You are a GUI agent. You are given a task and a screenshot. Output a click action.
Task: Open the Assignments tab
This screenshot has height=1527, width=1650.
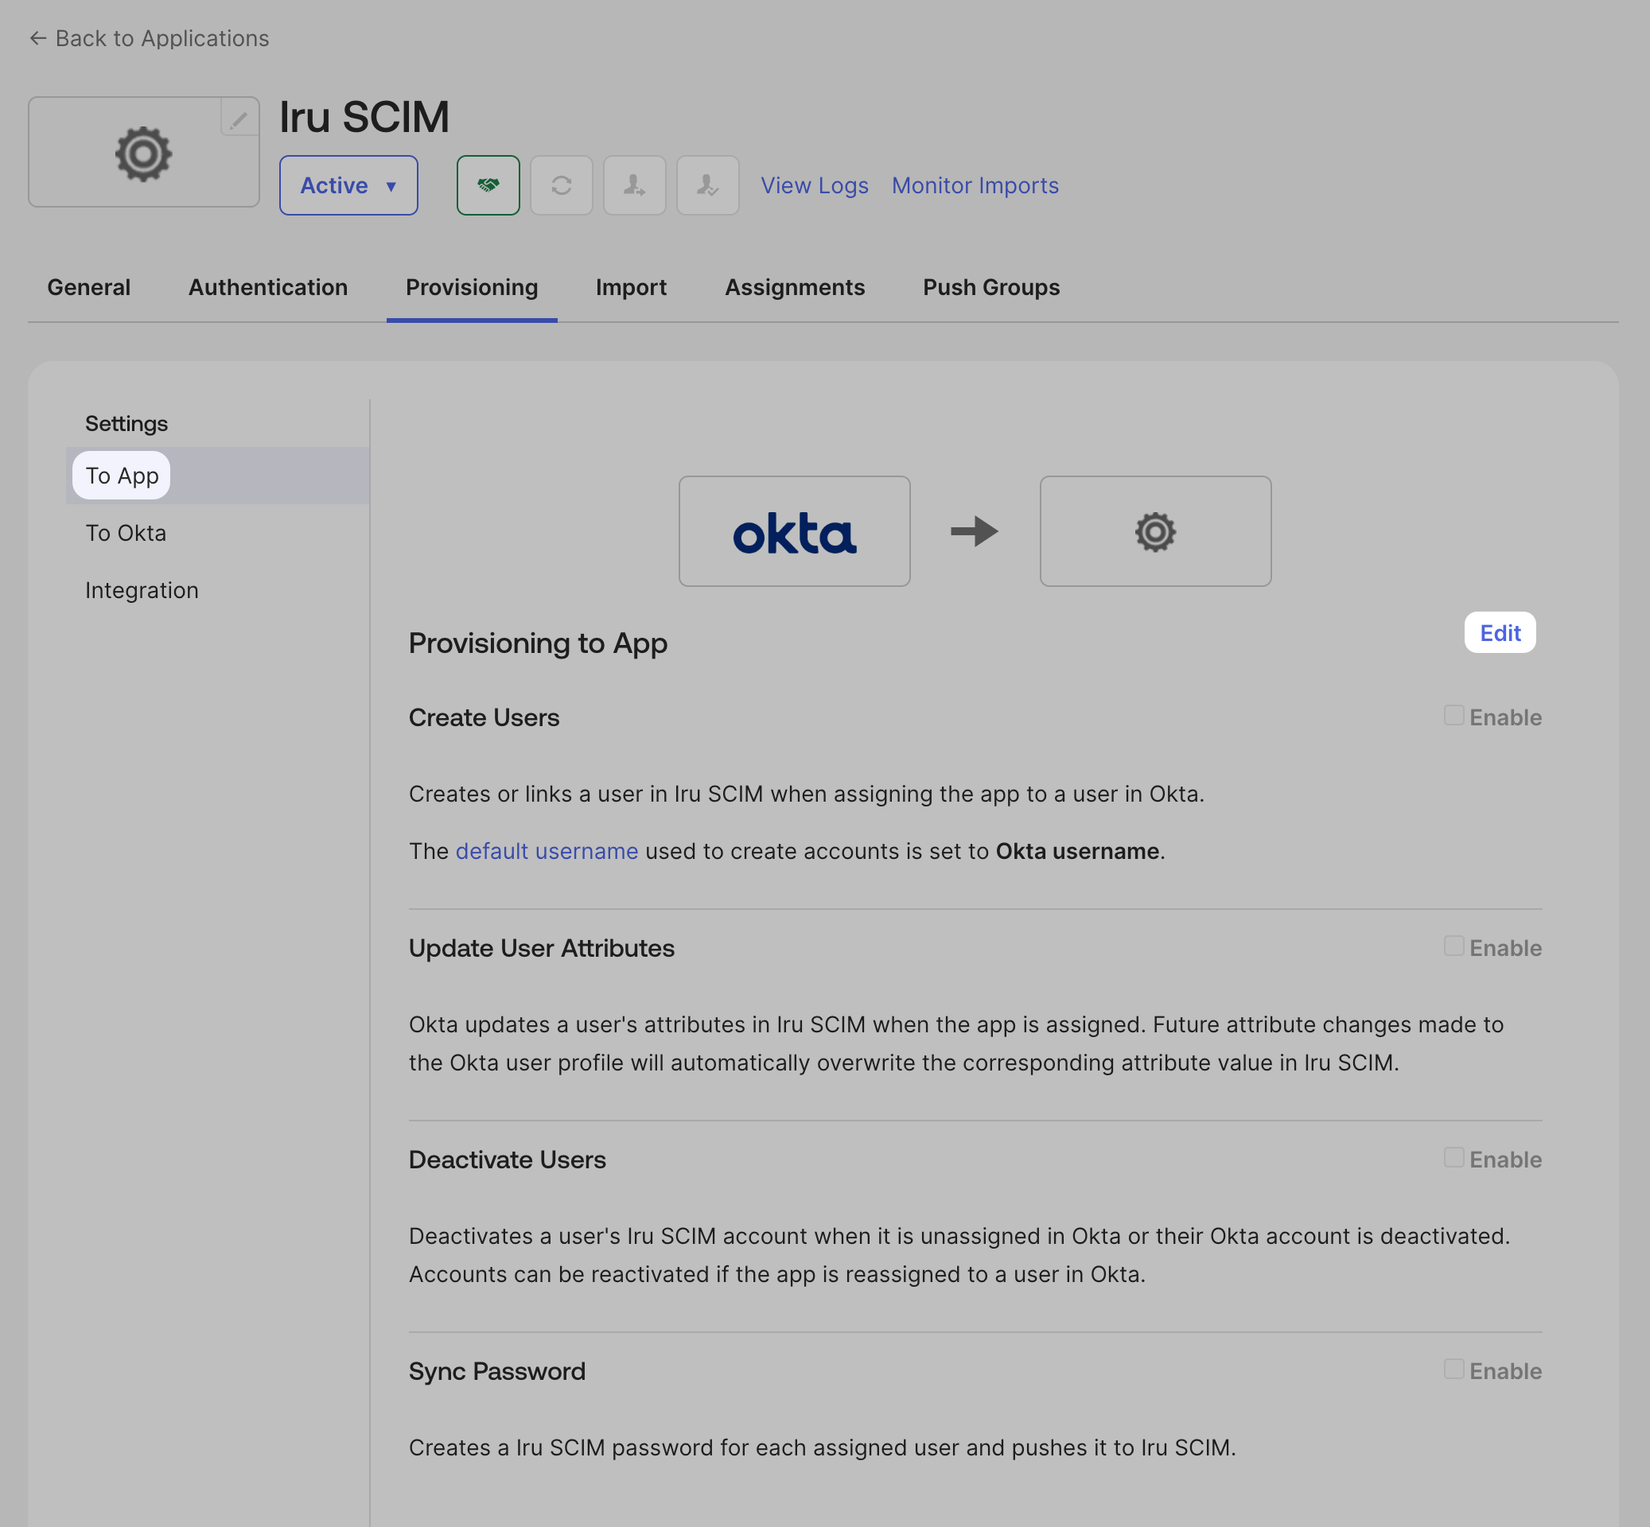click(795, 288)
